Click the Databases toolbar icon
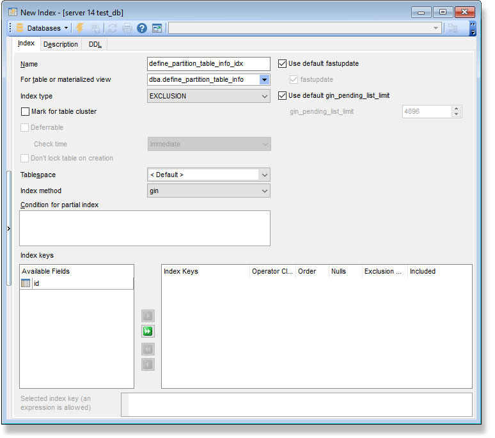Screen dimensions: 495x438 point(20,28)
